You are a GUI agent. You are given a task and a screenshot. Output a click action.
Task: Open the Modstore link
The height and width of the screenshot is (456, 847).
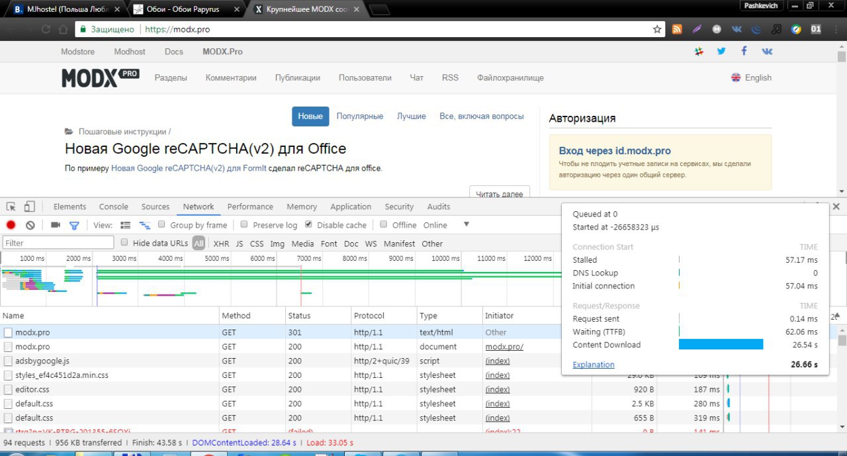77,52
